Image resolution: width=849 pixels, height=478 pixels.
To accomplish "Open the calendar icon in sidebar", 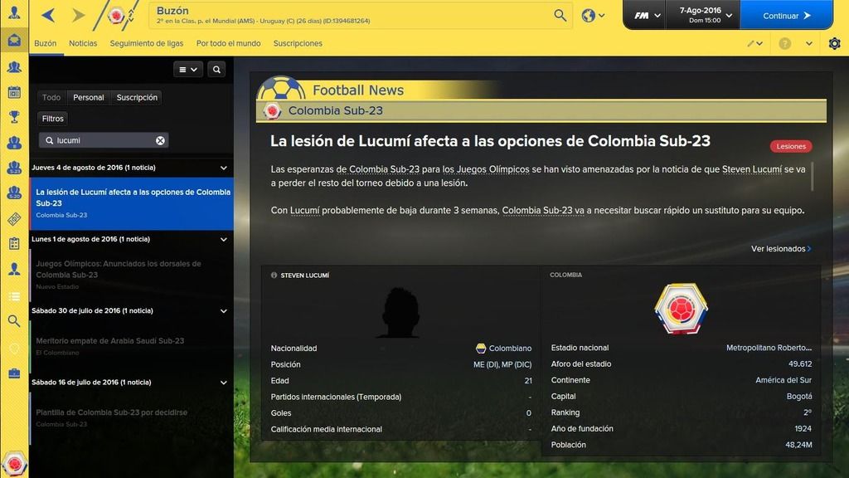I will coord(14,92).
